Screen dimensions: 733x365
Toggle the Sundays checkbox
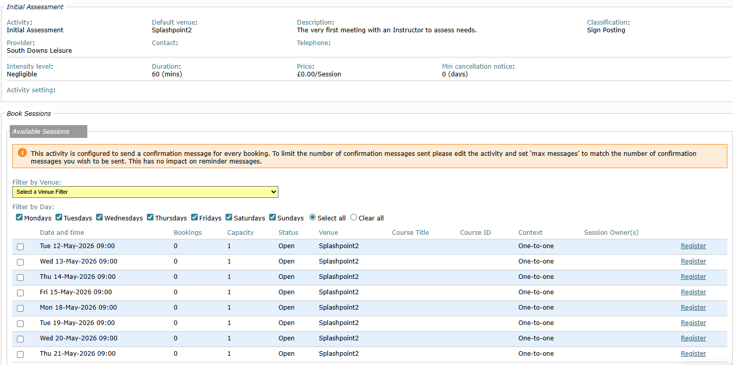[x=273, y=217]
